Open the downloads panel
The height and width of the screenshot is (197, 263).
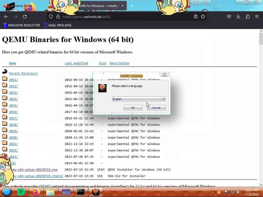[x=238, y=16]
